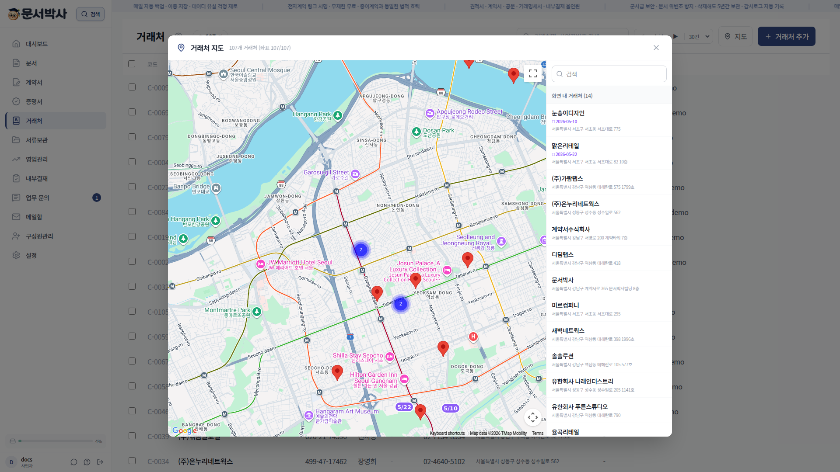Go to 구성원관리 in the sidebar
The height and width of the screenshot is (472, 840).
(x=56, y=236)
